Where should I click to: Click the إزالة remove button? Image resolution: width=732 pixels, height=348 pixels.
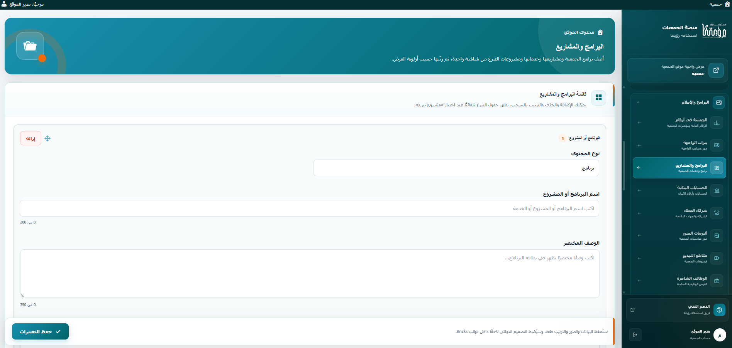pos(30,138)
